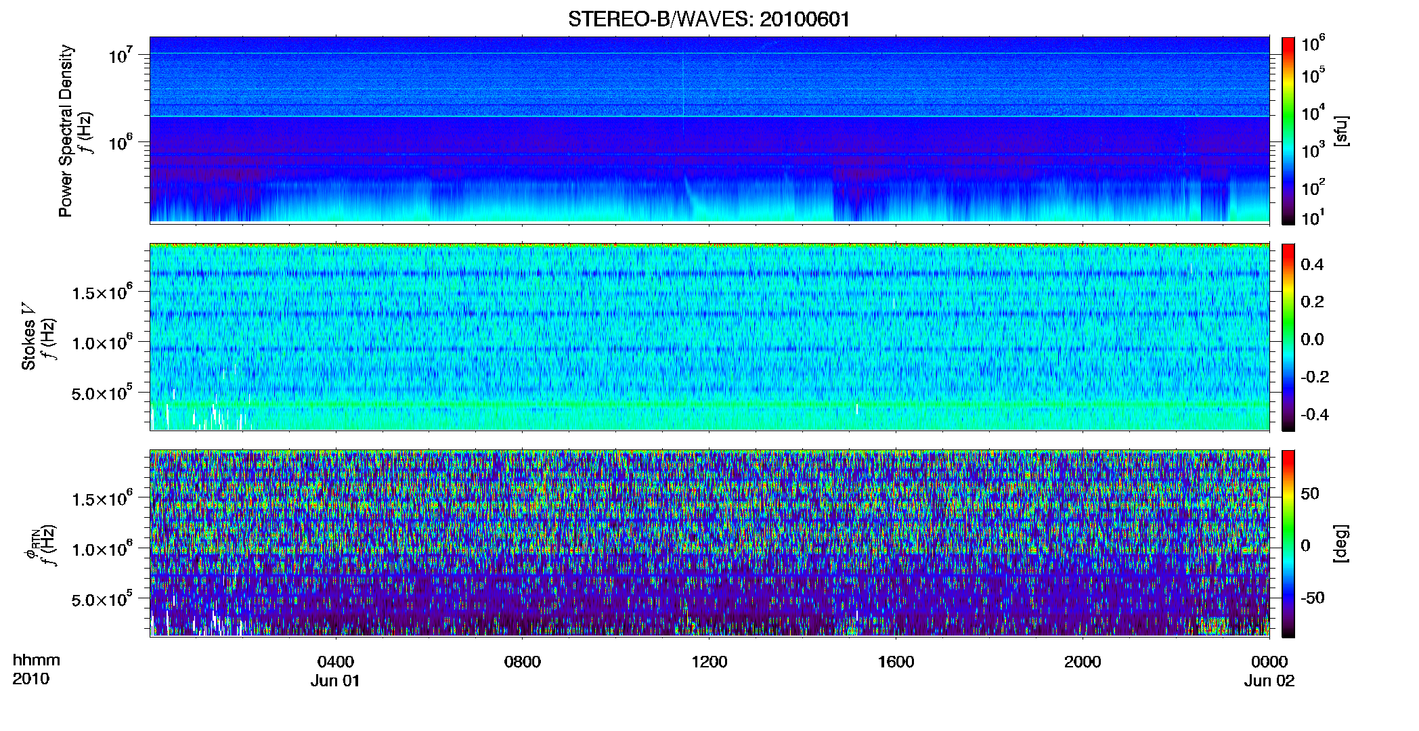1419x731 pixels.
Task: Click the Jun 02 date label
Action: tap(1269, 680)
